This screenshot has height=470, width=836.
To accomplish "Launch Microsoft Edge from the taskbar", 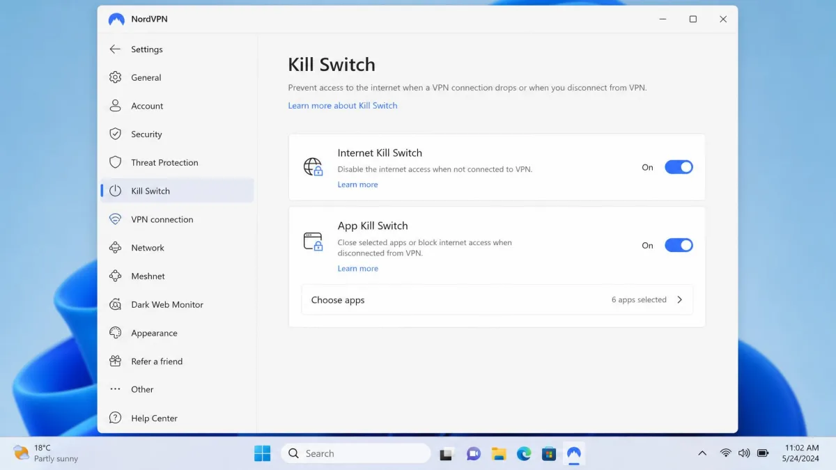I will pyautogui.click(x=524, y=454).
